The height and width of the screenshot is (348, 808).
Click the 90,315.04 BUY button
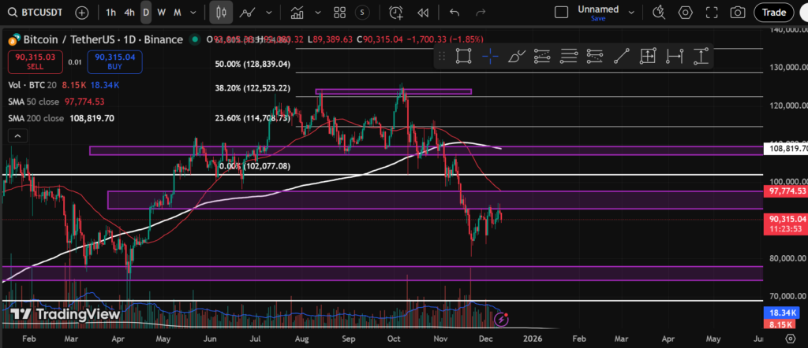point(115,61)
